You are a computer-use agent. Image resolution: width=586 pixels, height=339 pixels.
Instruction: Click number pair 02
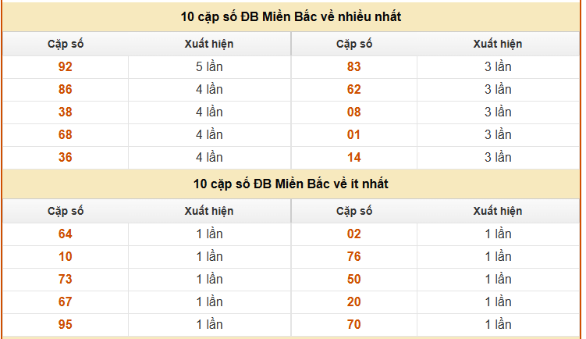pyautogui.click(x=354, y=234)
